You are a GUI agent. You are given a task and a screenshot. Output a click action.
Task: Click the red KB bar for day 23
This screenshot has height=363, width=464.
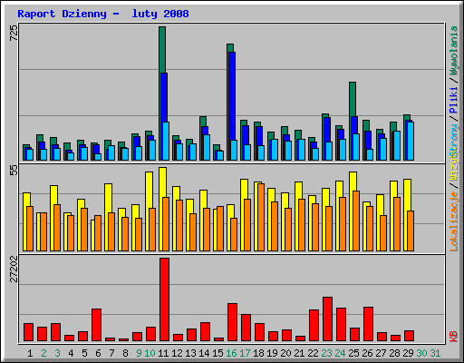327,319
